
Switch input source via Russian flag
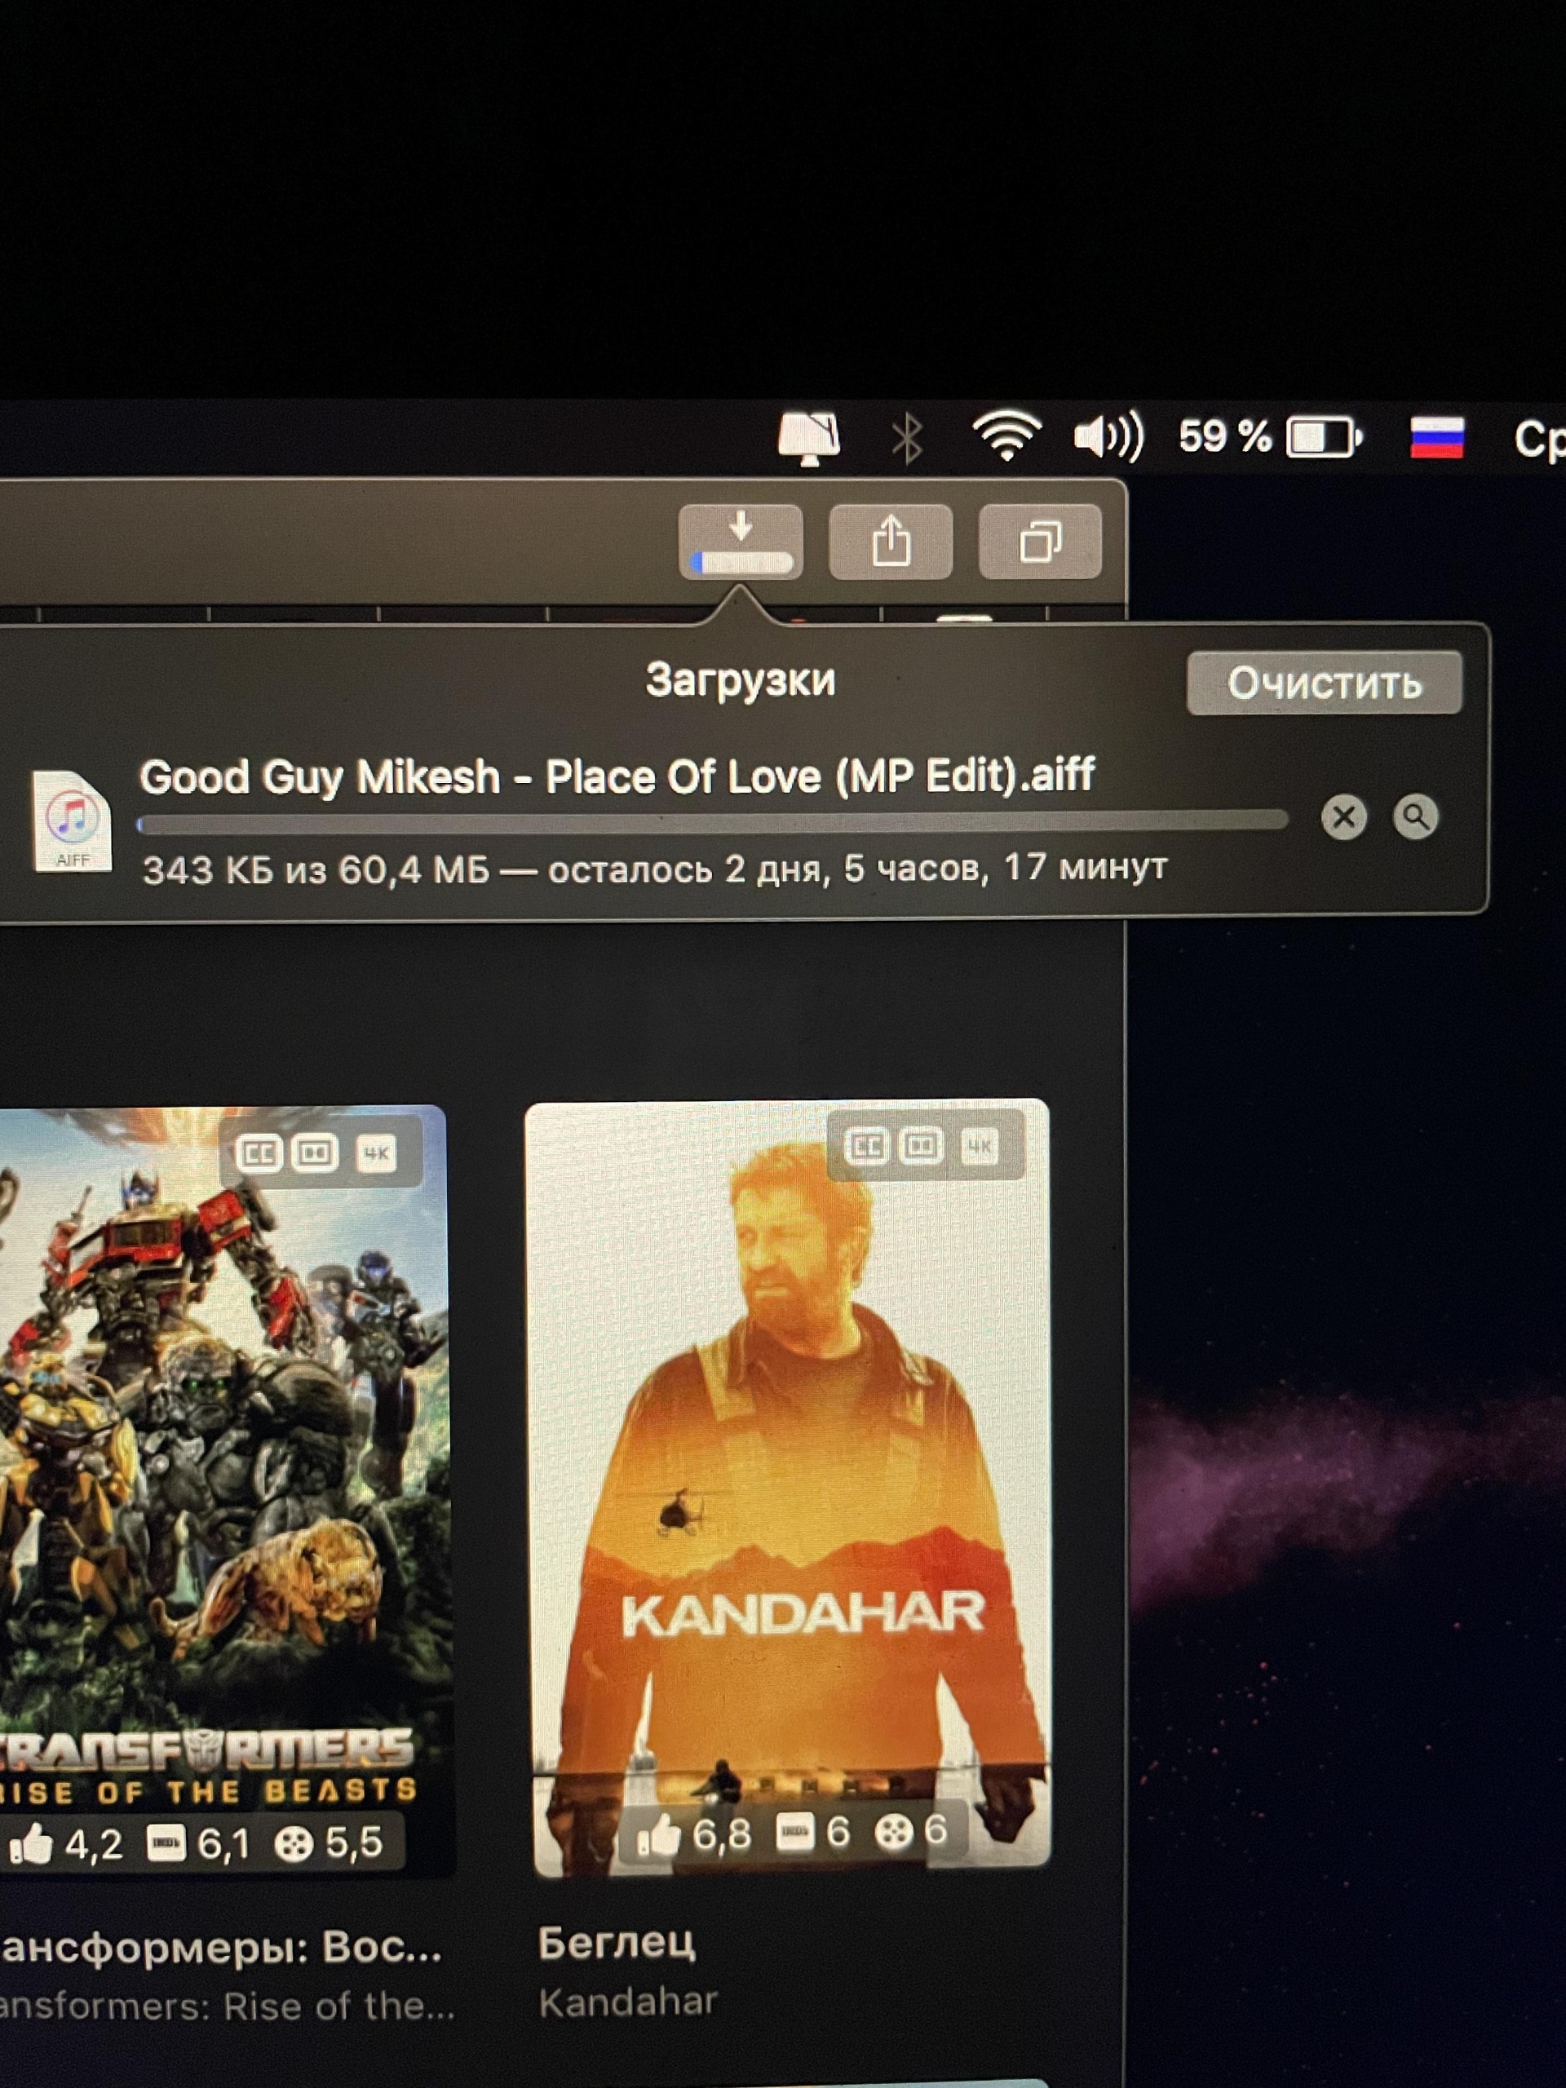tap(1436, 438)
